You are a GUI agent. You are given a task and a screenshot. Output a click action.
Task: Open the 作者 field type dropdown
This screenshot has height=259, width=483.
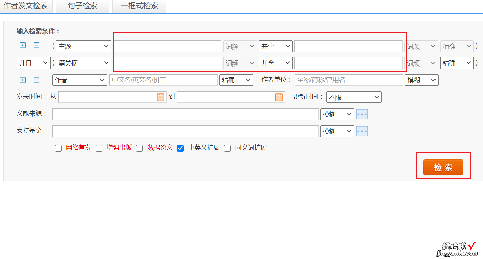(80, 80)
